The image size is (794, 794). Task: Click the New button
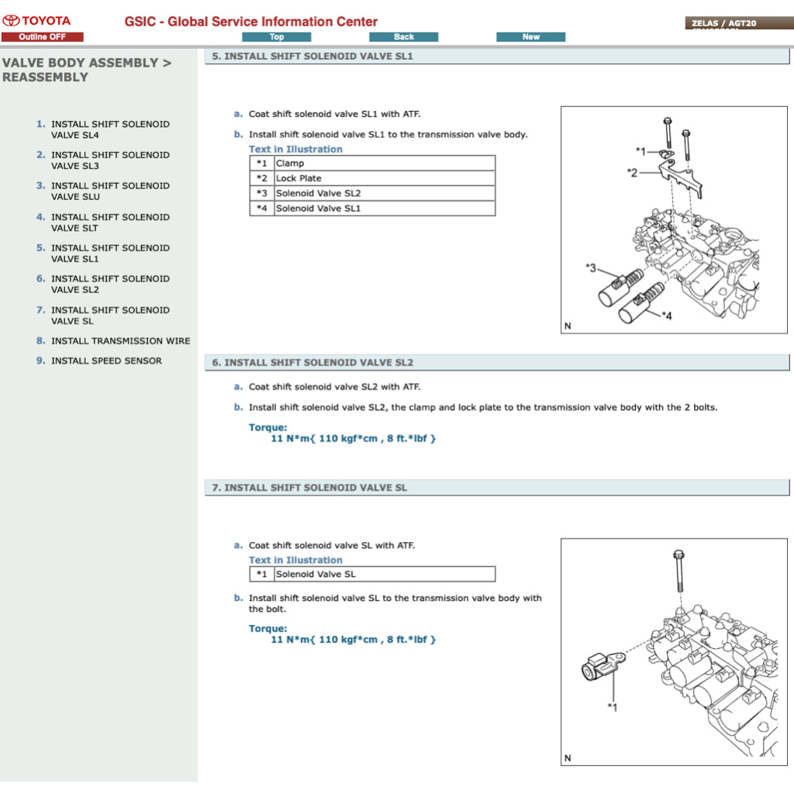(x=530, y=36)
